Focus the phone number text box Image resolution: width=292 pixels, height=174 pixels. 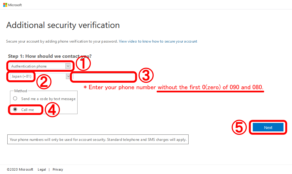(x=104, y=76)
